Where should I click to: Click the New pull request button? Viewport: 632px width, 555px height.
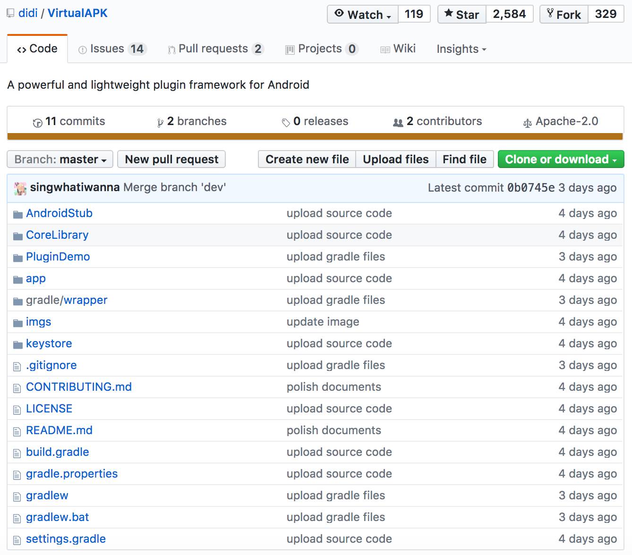(x=171, y=160)
